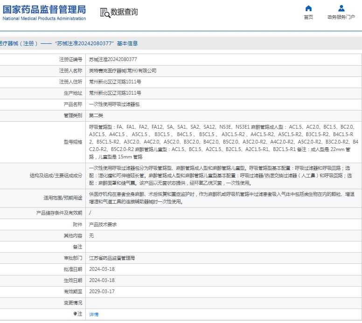Click the 首页 text label

[308, 17]
